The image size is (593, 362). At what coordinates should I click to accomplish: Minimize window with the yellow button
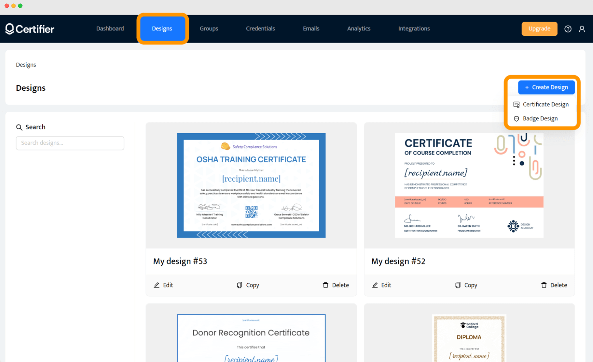click(14, 6)
